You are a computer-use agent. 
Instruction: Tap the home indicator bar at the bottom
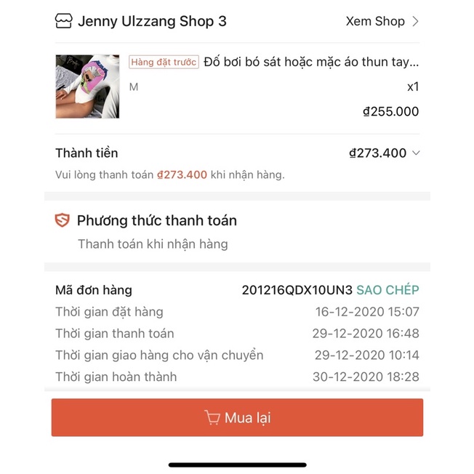237,465
